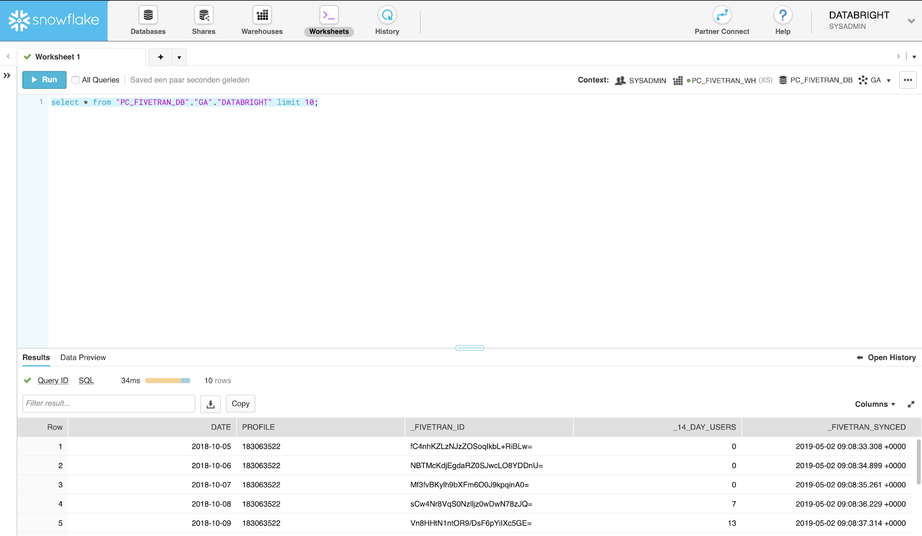922x536 pixels.
Task: Sort by the _FIVETRAN_ID column header
Action: point(489,427)
